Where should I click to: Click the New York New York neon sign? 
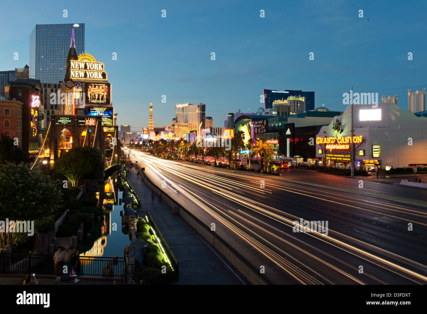coord(88,70)
